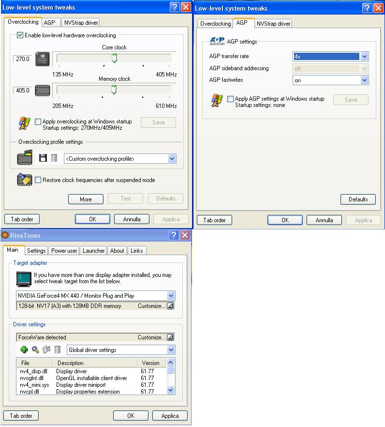Click the Version column header
Viewport: 385px width, 427px height.
coord(151,363)
